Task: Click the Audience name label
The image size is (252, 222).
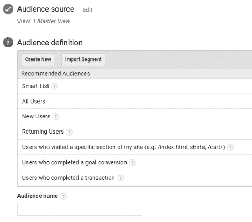Action: point(37,196)
